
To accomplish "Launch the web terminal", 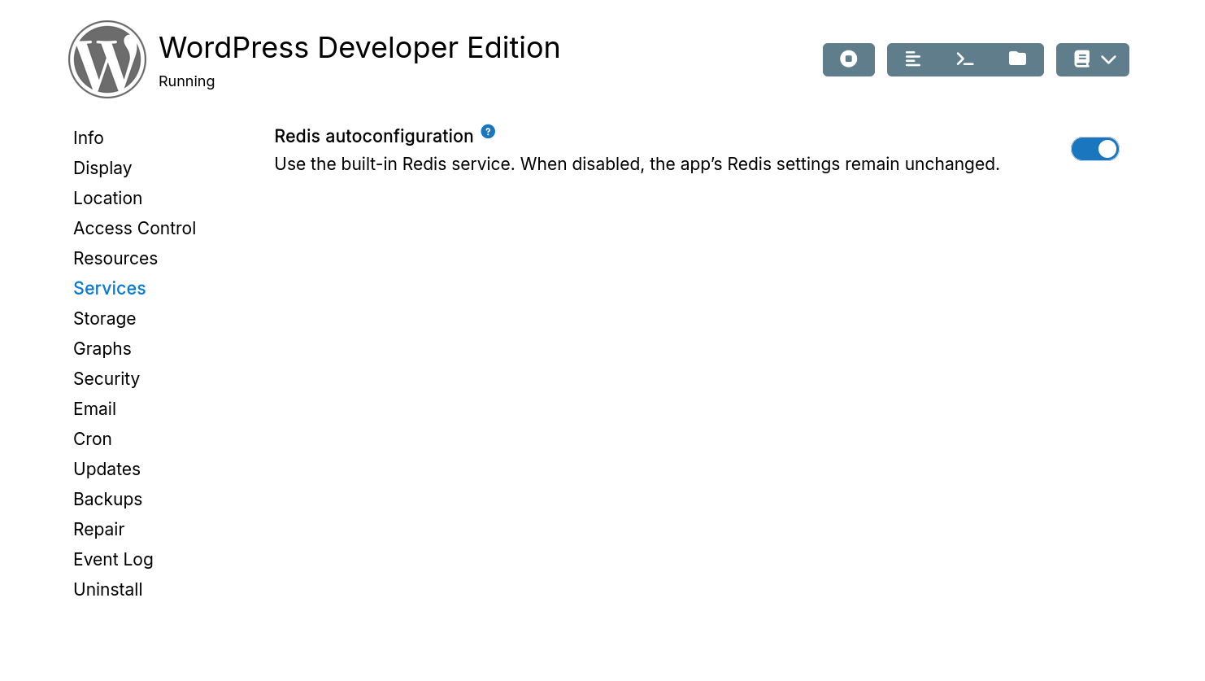I will 964,59.
